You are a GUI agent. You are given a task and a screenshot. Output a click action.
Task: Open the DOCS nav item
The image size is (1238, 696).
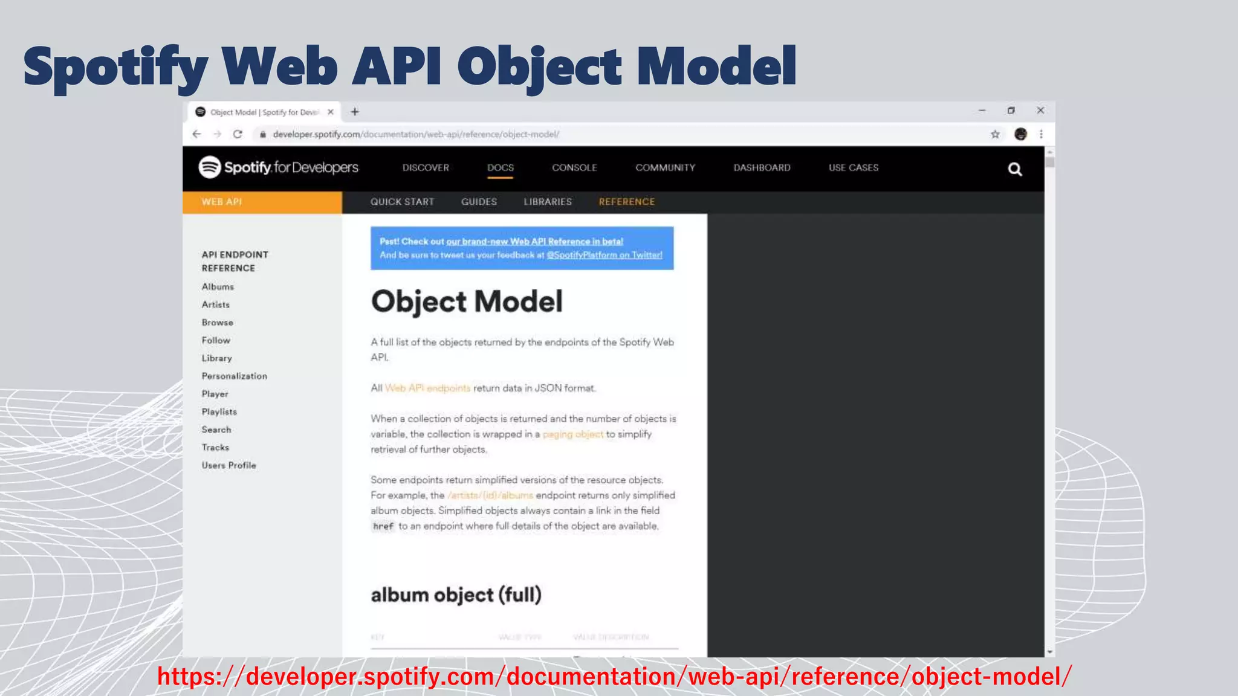click(501, 167)
